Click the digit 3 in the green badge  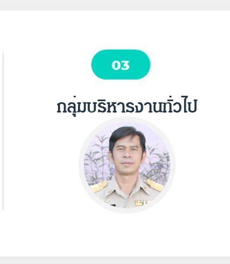pyautogui.click(x=125, y=65)
